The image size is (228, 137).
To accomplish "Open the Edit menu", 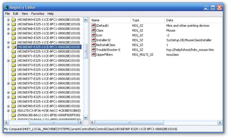I will pyautogui.click(x=16, y=14).
